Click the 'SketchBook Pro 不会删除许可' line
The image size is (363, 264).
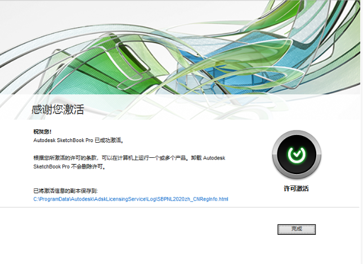(x=69, y=167)
